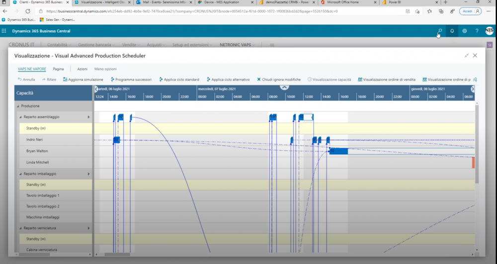Open Dynamics 365 Busi... bookmark
This screenshot has width=497, height=264.
(19, 20)
